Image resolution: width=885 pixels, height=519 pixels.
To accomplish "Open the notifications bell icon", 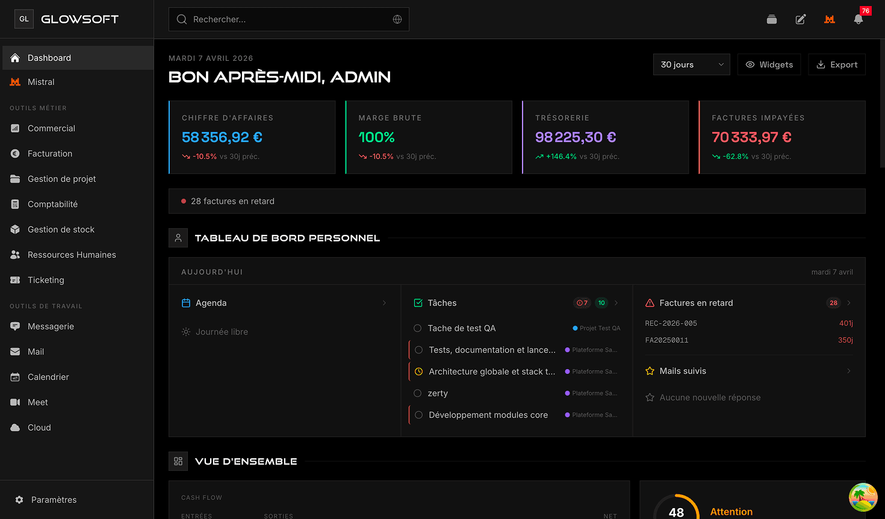I will [859, 19].
